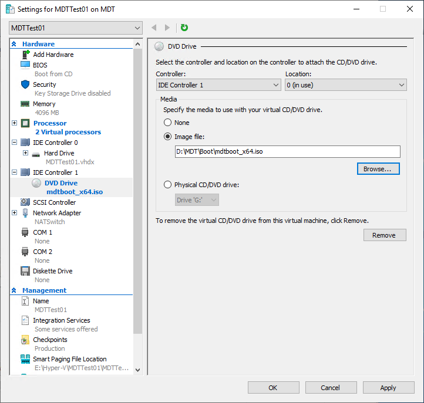Click the Hard Drive icon
Screen dimensions: 424x403
(36, 155)
